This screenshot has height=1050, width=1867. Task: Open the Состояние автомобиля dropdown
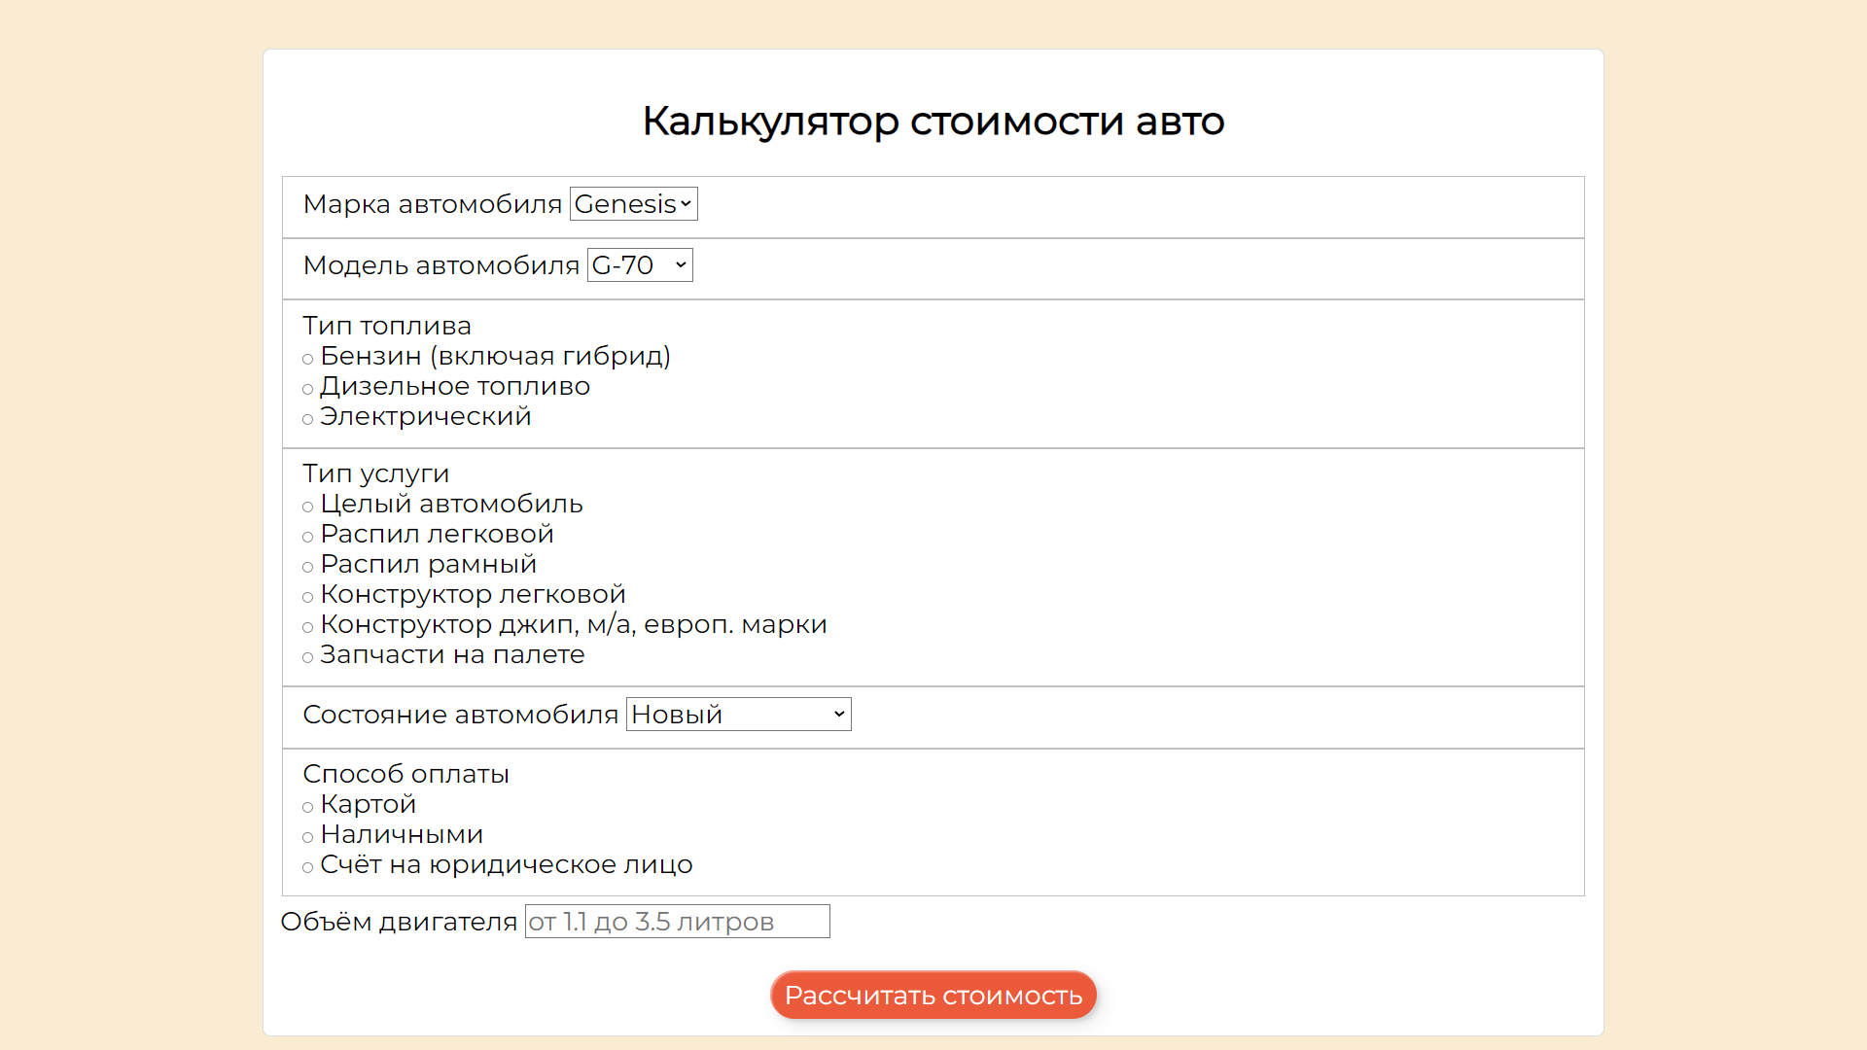pyautogui.click(x=738, y=714)
